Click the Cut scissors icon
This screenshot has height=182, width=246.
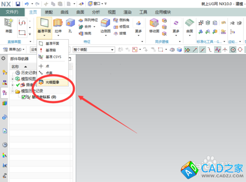[x=46, y=4]
